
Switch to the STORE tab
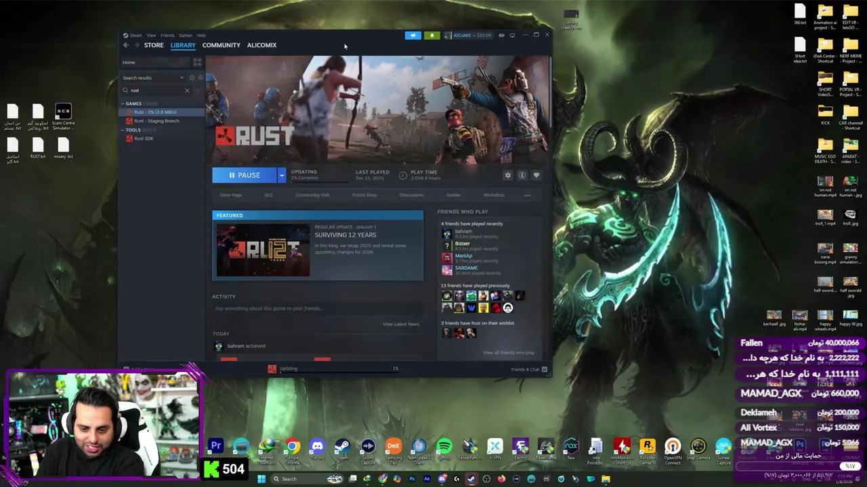click(154, 45)
